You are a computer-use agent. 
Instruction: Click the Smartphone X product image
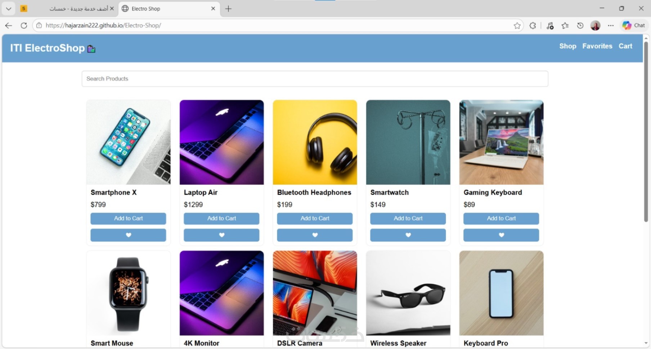(128, 142)
